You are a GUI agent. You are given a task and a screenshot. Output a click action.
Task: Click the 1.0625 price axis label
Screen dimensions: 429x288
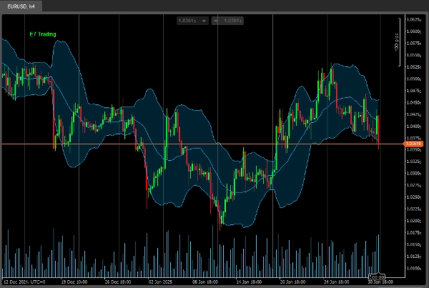click(413, 19)
